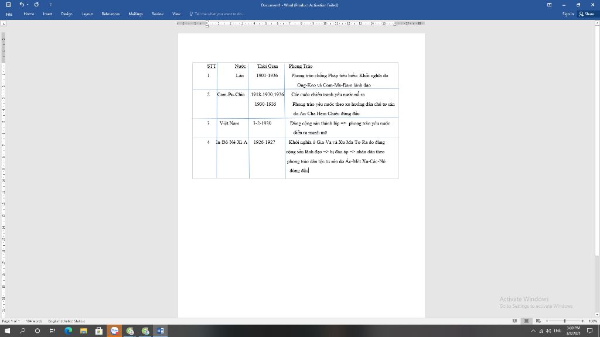Click the zoom slider handle

pos(565,321)
